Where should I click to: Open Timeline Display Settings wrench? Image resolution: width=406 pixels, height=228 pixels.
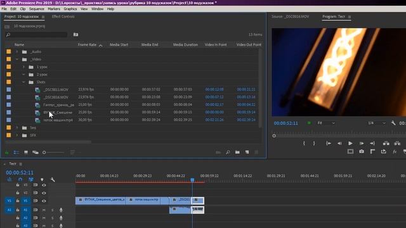53,179
